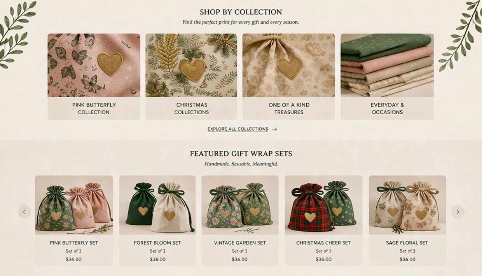The image size is (482, 276).
Task: Select the Vintage Garden Set product photo
Action: pos(240,205)
